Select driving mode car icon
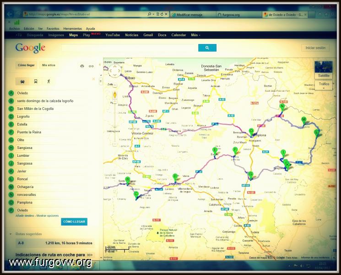The width and height of the screenshot is (341, 275). click(x=22, y=82)
